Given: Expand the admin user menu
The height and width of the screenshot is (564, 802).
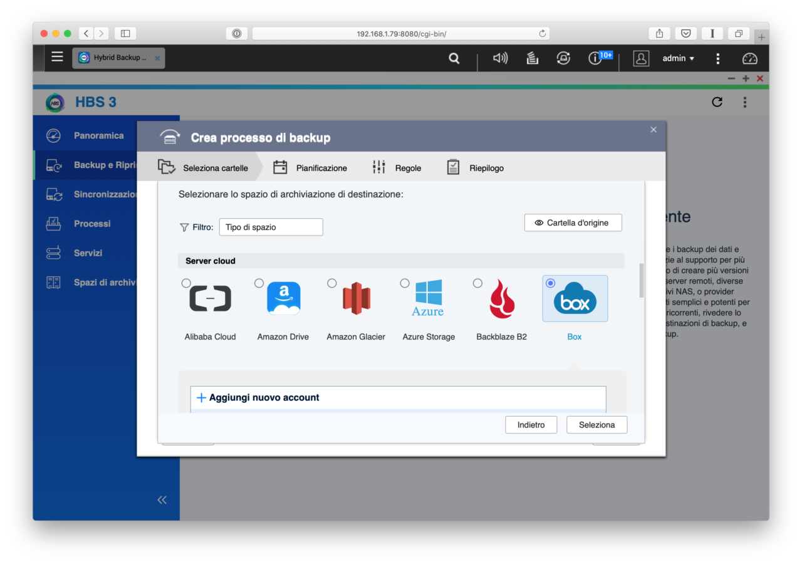Looking at the screenshot, I should (x=678, y=58).
